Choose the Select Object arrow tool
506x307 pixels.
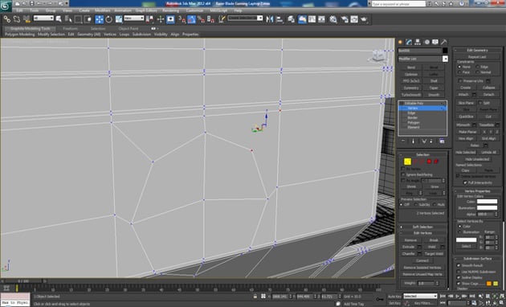(59, 19)
